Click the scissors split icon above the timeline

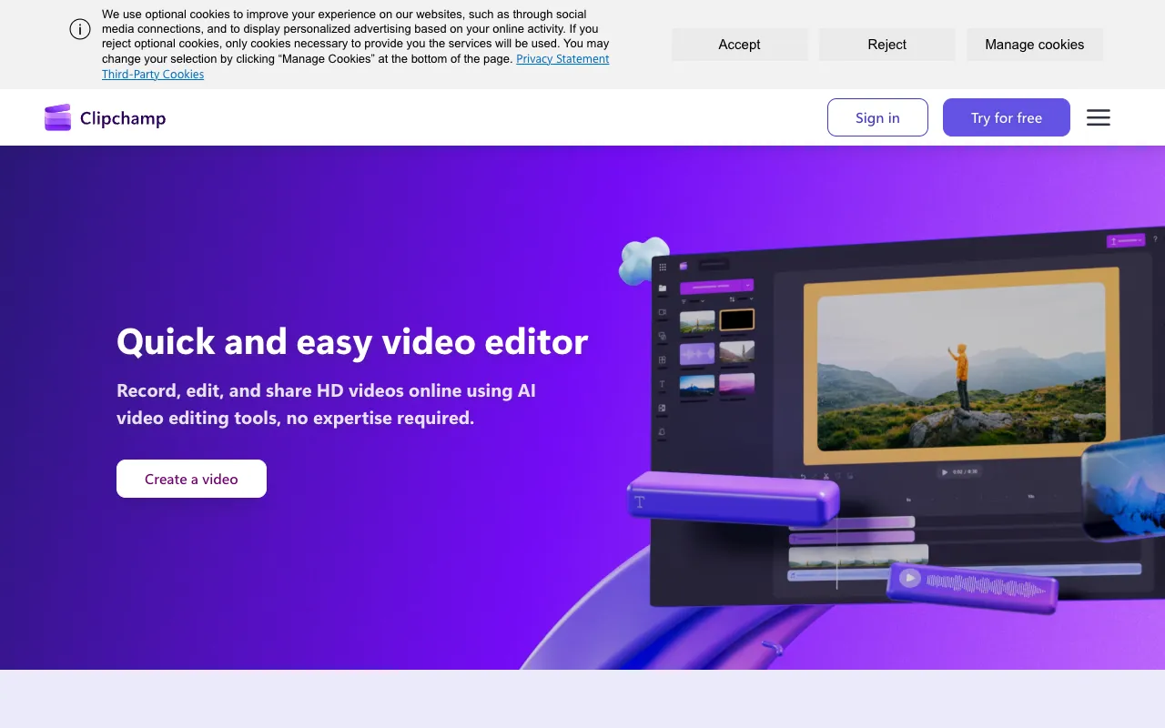(x=826, y=476)
